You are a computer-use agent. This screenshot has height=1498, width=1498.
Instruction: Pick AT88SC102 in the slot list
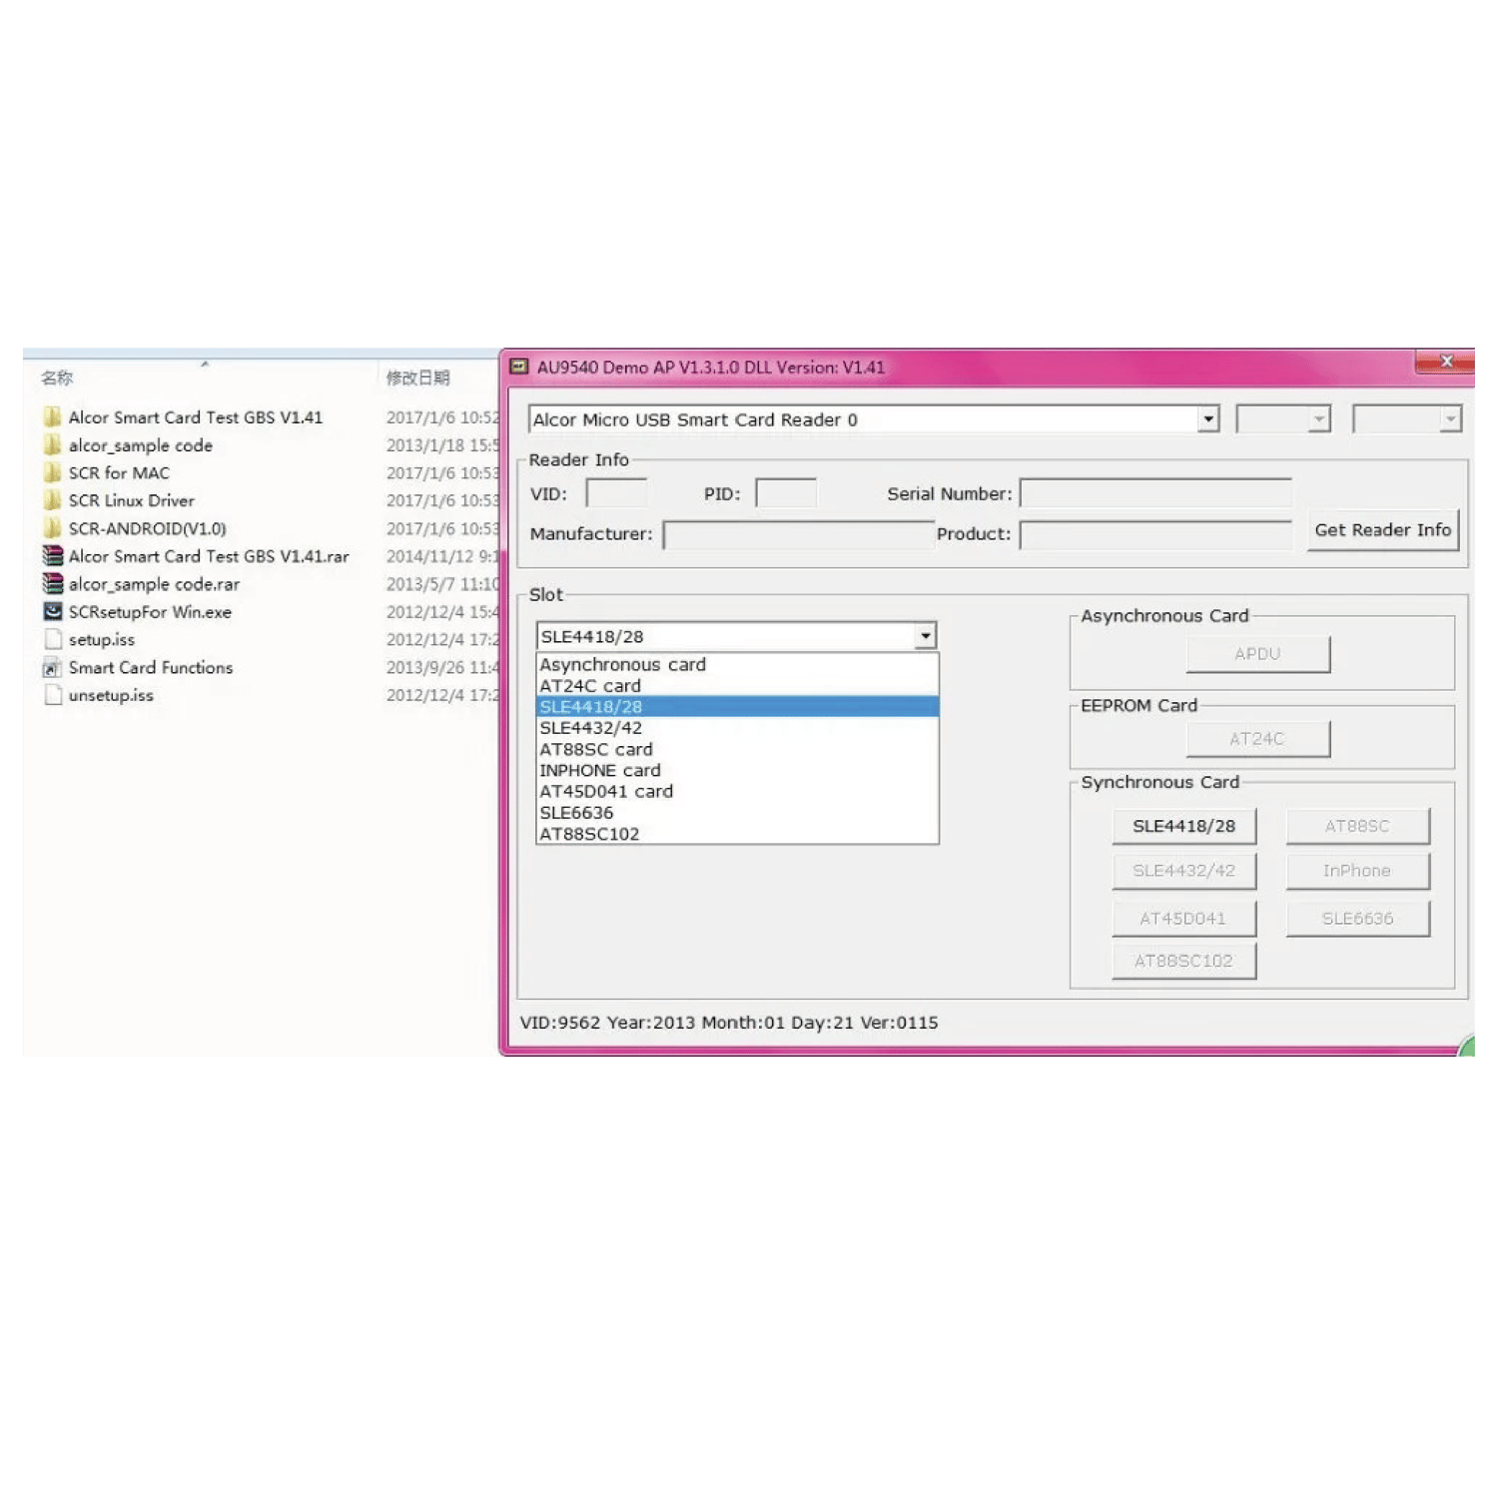737,834
